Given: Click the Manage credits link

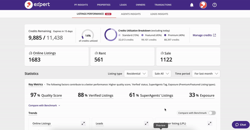Looking at the screenshot, I should (x=204, y=35).
